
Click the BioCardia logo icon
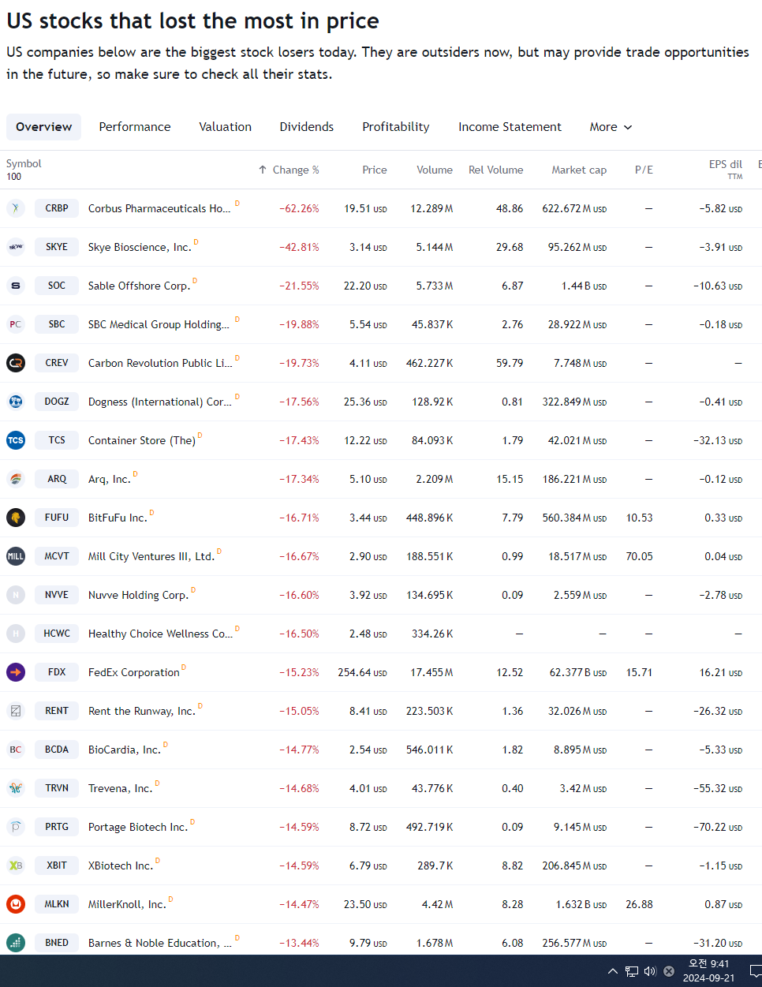(16, 750)
